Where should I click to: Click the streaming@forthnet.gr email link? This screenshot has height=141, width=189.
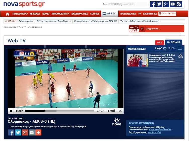(x=160, y=129)
